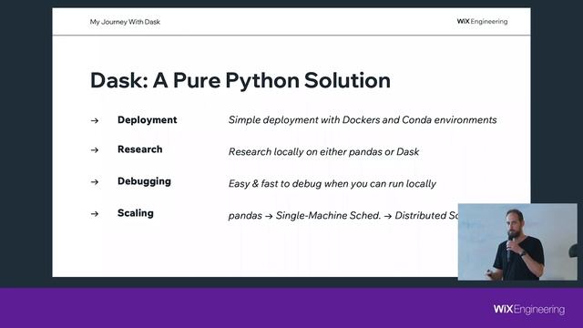Image resolution: width=583 pixels, height=328 pixels.
Task: Click 'My Journey With Dask' header text
Action: (x=125, y=22)
